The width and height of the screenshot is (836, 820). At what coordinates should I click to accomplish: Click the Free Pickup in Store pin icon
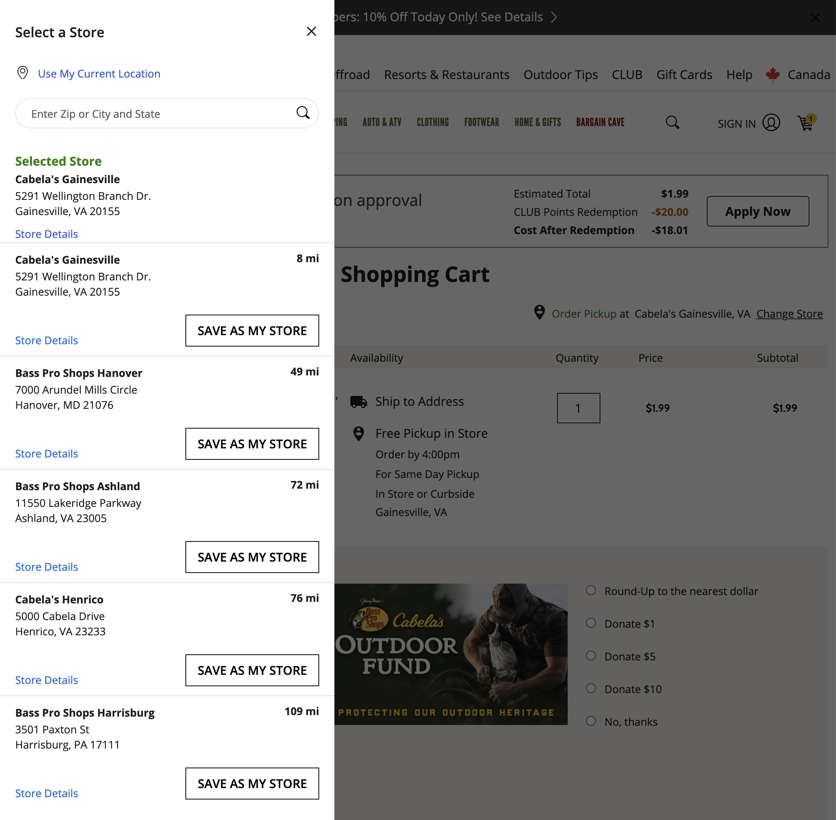click(x=359, y=434)
